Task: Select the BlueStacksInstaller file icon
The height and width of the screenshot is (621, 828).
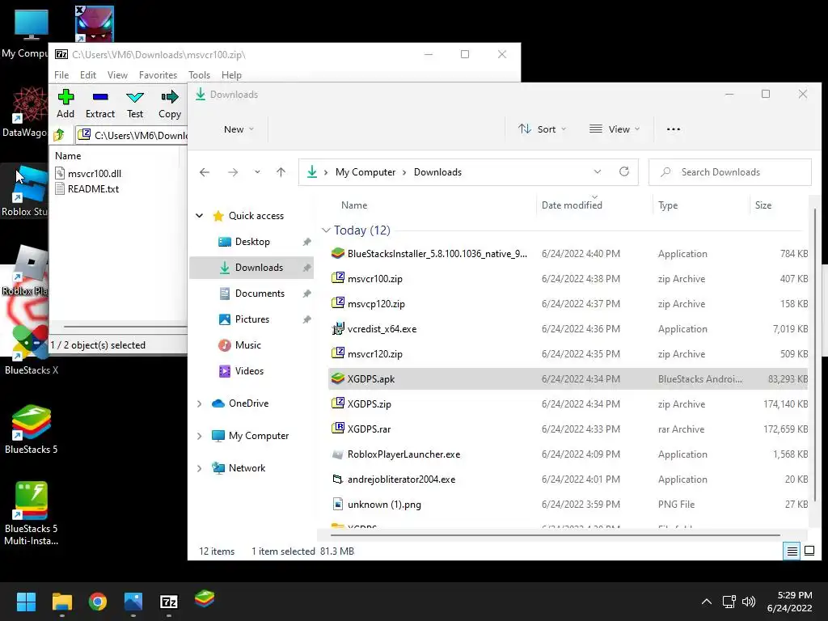Action: [338, 253]
